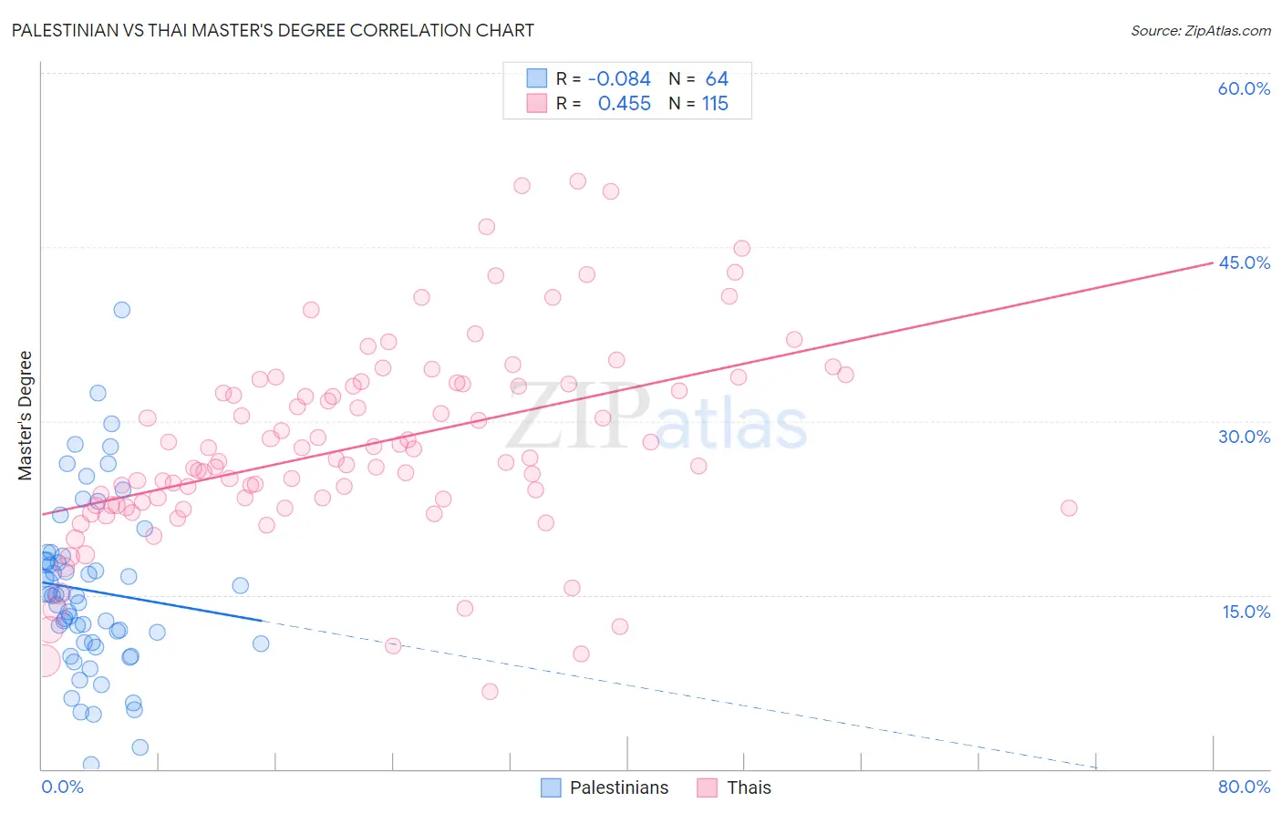The image size is (1282, 813).
Task: Click the blue swatch beside R = -0.084
Action: 537,78
